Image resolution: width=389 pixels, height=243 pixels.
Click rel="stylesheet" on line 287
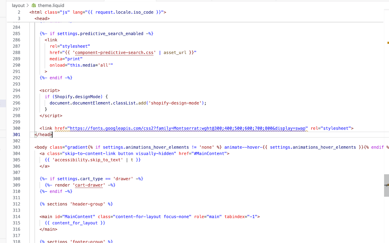(x=70, y=46)
